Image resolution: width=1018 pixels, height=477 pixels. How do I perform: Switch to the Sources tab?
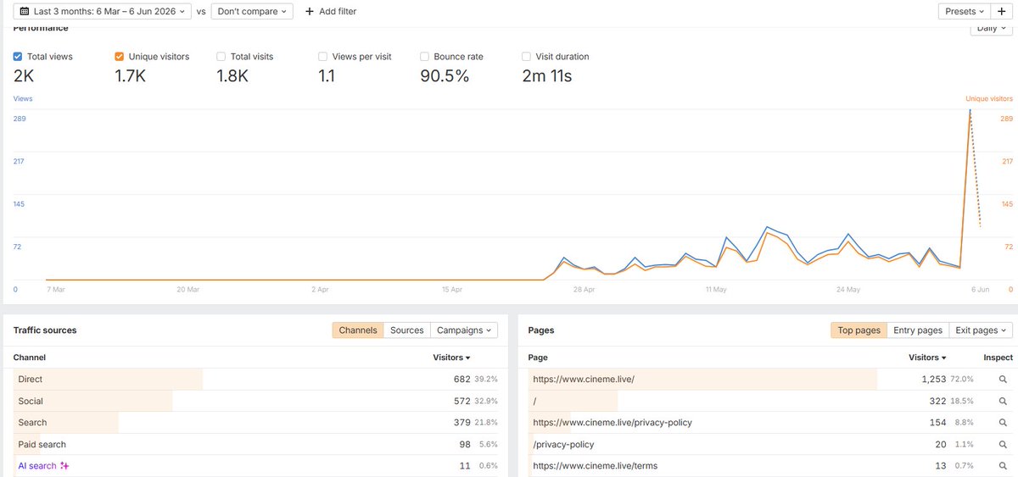pyautogui.click(x=407, y=330)
